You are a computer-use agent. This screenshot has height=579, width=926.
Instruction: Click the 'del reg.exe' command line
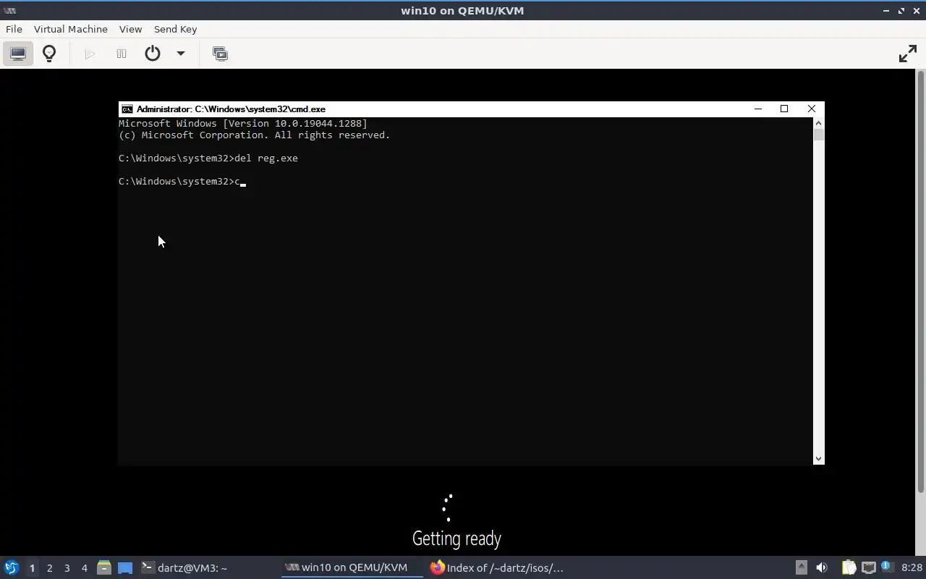pos(208,158)
